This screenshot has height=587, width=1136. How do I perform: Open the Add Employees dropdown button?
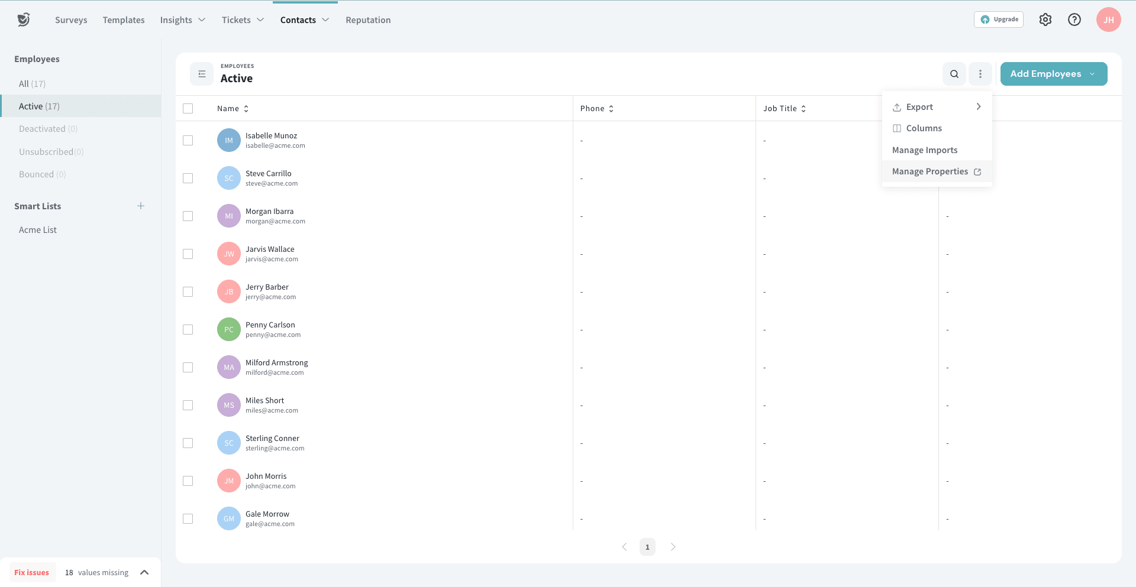click(1053, 74)
